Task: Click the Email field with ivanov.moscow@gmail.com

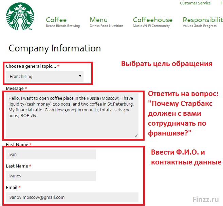Action: click(x=72, y=197)
